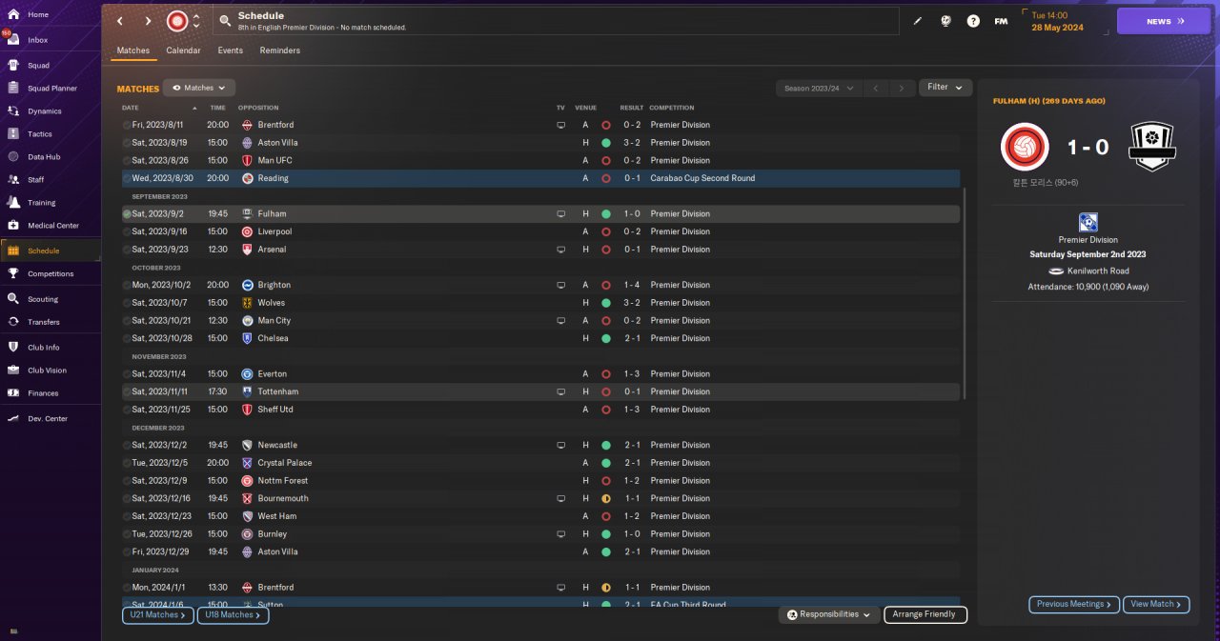Image resolution: width=1220 pixels, height=641 pixels.
Task: Click the Schedule search field
Action: point(556,21)
